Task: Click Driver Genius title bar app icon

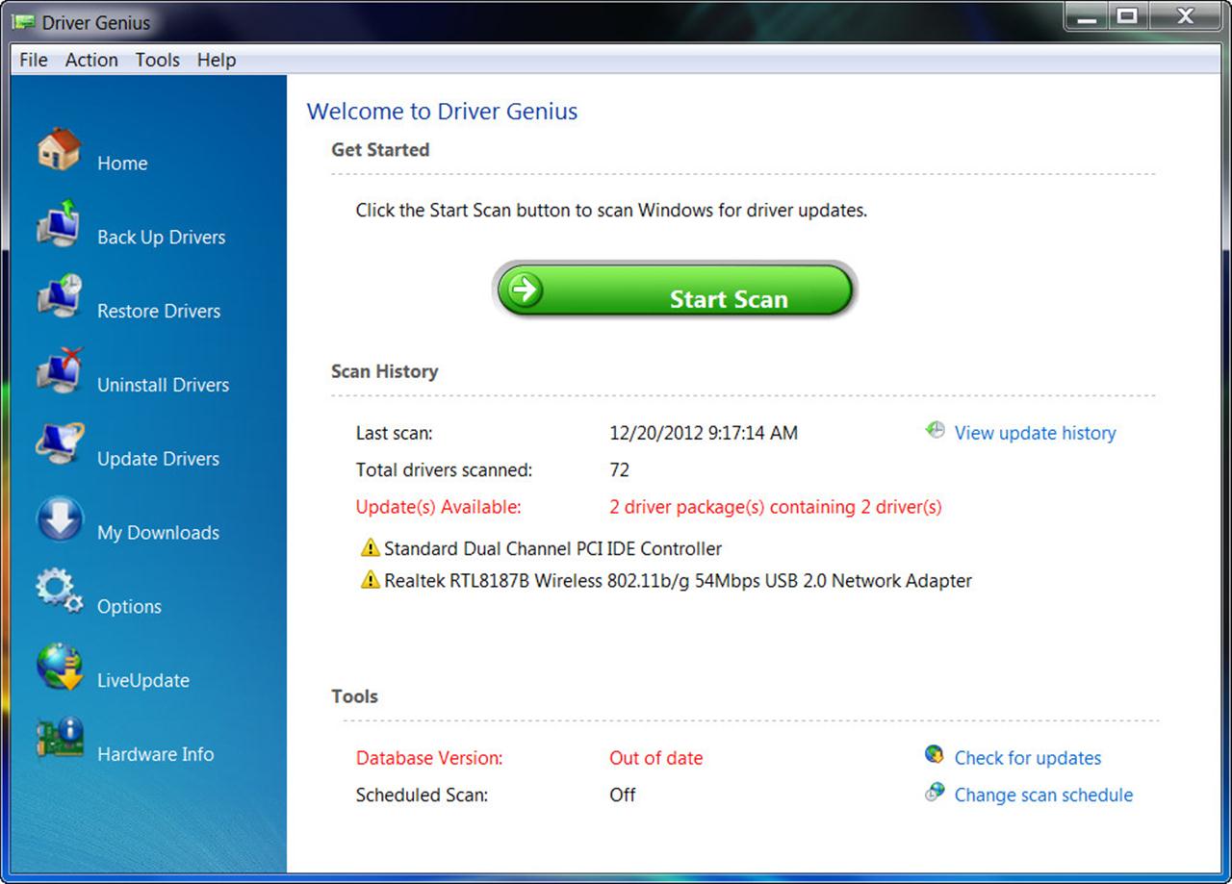Action: click(x=24, y=21)
